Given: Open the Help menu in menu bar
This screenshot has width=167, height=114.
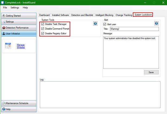Looking at the screenshot, I should click(x=25, y=8).
